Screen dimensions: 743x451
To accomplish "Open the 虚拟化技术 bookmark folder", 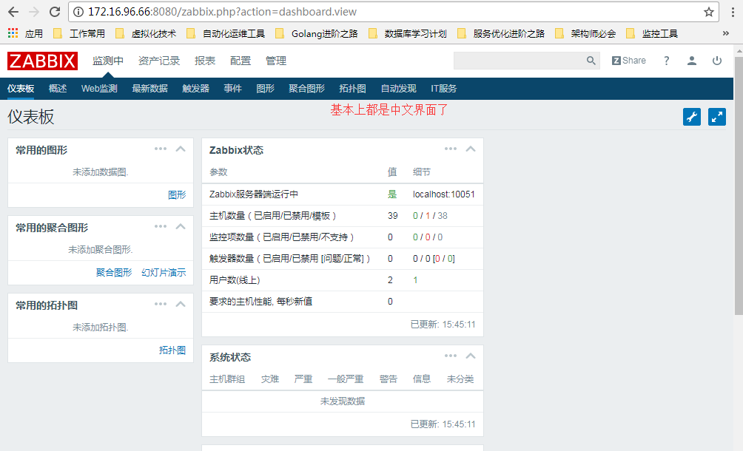I will [x=146, y=33].
